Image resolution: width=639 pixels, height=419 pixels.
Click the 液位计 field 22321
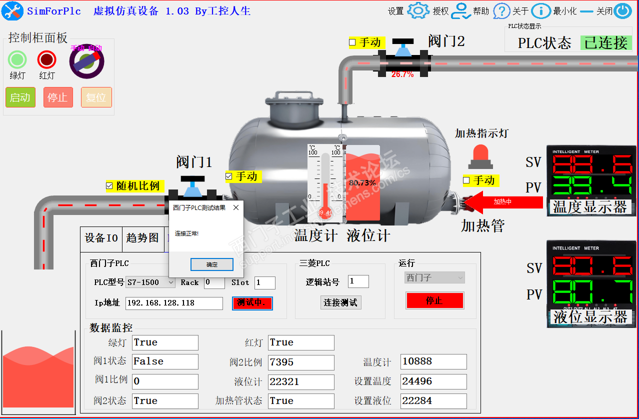click(x=301, y=382)
